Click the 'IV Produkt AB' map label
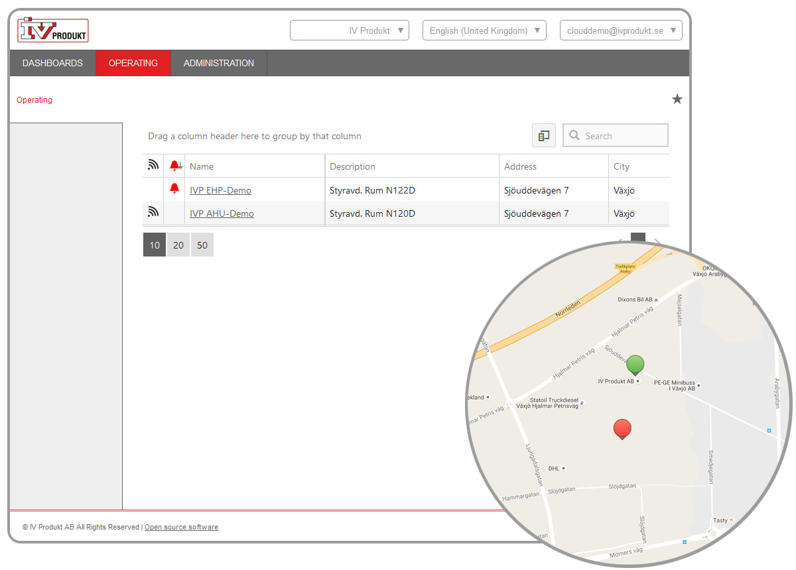This screenshot has width=796, height=570. click(x=616, y=381)
